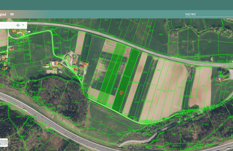
Task: Select parcel 898 on the map
Action: coord(145,72)
